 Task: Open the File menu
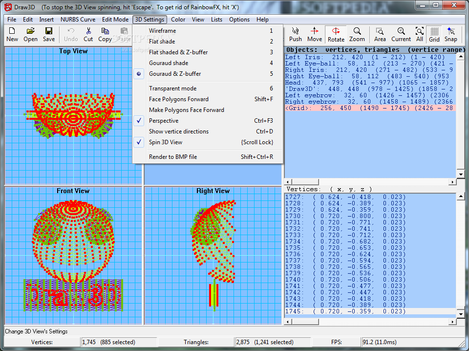12,20
